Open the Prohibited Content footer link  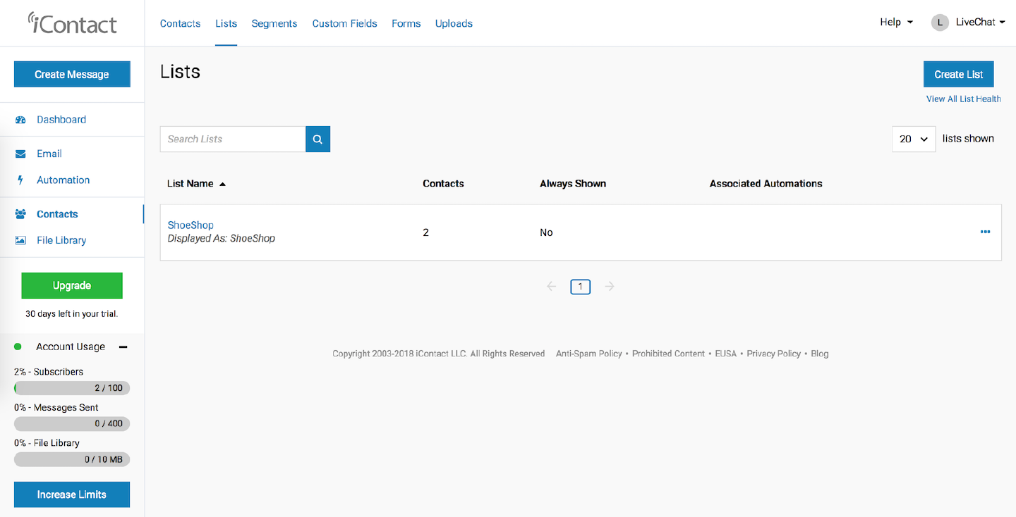tap(668, 354)
